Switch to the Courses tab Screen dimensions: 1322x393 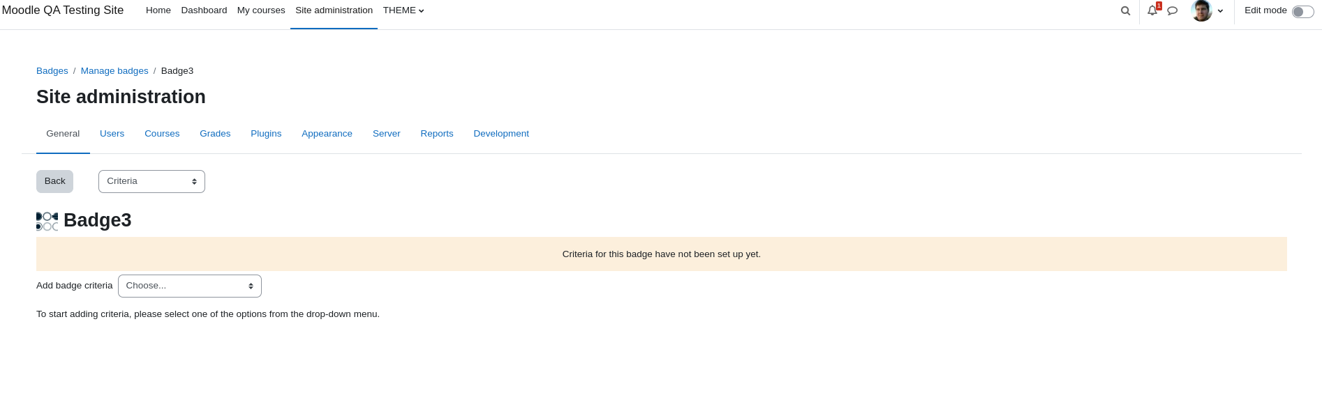pyautogui.click(x=162, y=134)
